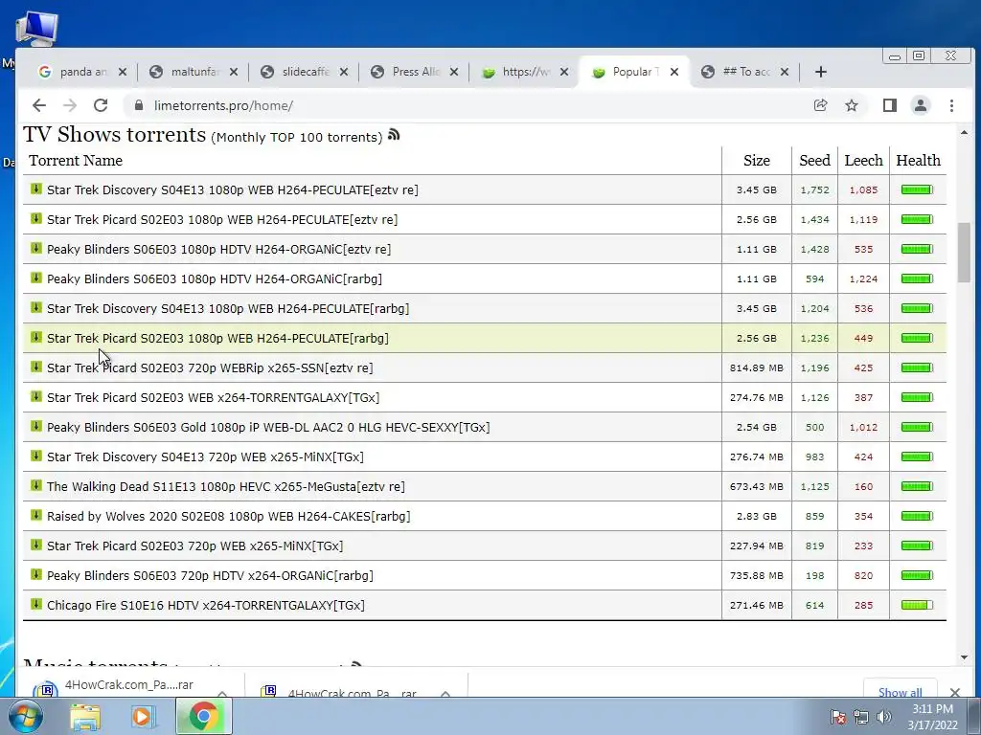Screen dimensions: 981x735
Task: Open the Windows Start menu
Action: (26, 717)
